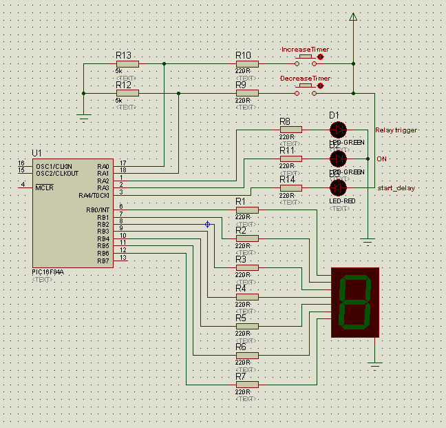Viewport: 446px width, 428px height.
Task: Select resistor R12 body
Action: (127, 93)
